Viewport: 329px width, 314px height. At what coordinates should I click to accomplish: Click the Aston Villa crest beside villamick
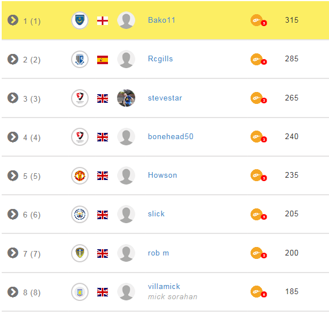(x=80, y=292)
